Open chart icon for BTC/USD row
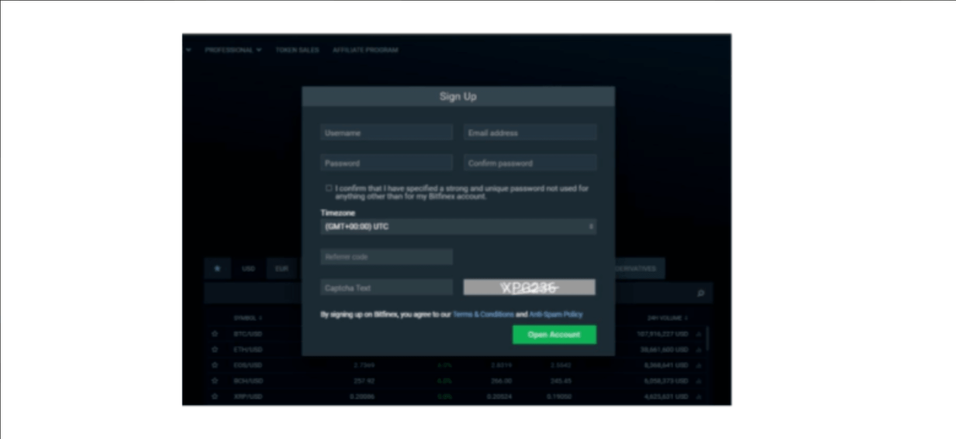This screenshot has height=439, width=956. 698,334
